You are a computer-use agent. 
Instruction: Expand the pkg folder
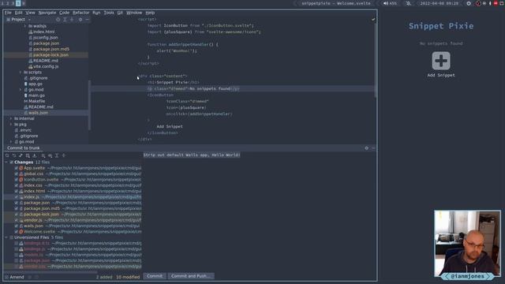pos(11,125)
